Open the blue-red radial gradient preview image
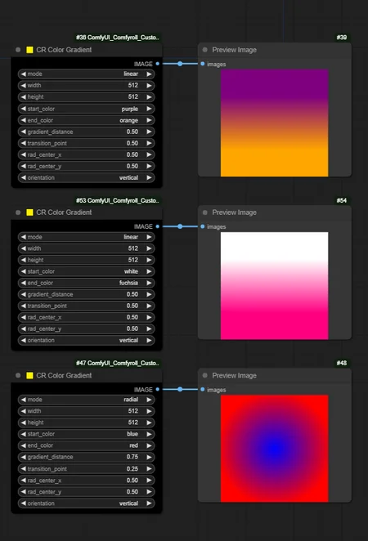368x541 pixels. (x=275, y=449)
